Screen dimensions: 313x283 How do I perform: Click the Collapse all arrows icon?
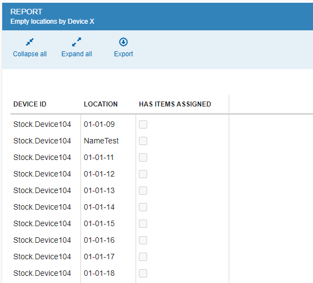tap(30, 42)
